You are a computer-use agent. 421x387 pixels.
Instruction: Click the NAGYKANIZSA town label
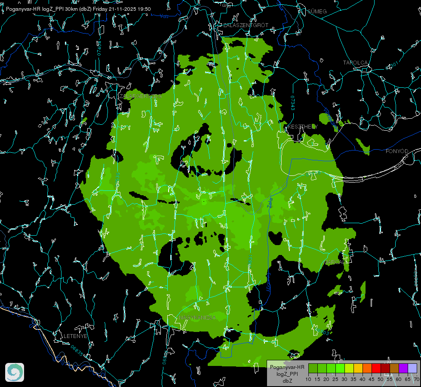click(x=197, y=318)
